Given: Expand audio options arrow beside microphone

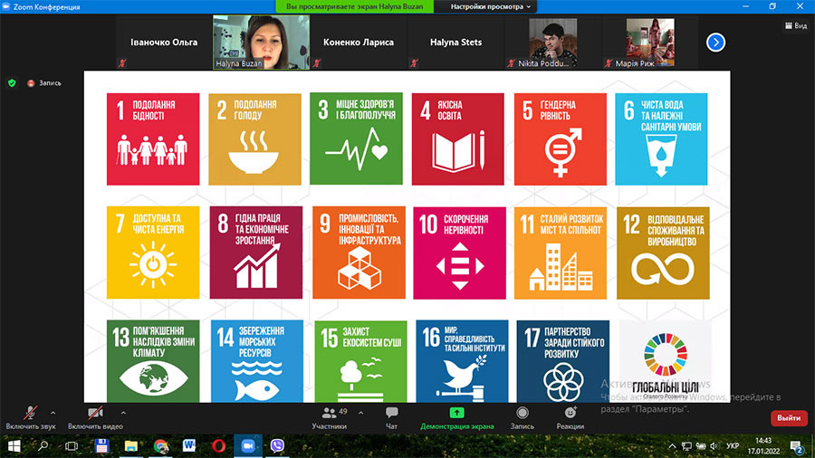Looking at the screenshot, I should coord(53,413).
